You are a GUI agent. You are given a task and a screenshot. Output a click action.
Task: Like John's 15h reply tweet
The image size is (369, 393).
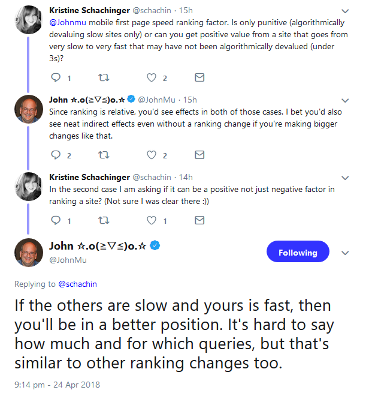[152, 155]
